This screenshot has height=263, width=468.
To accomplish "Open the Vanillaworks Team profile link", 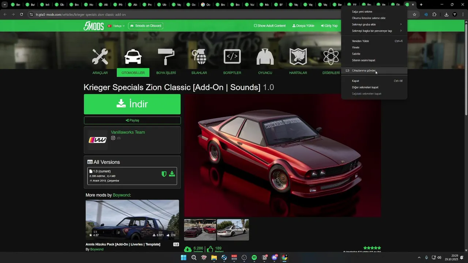I will [128, 132].
